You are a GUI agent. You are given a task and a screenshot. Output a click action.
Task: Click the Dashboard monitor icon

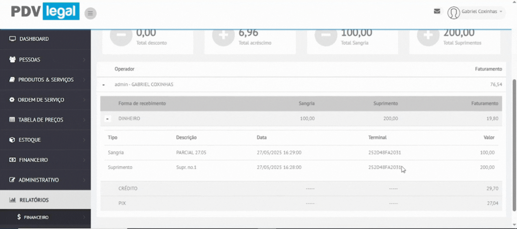point(12,39)
